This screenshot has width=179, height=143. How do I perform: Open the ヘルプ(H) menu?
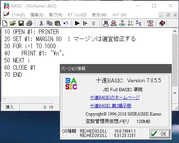[119, 15]
